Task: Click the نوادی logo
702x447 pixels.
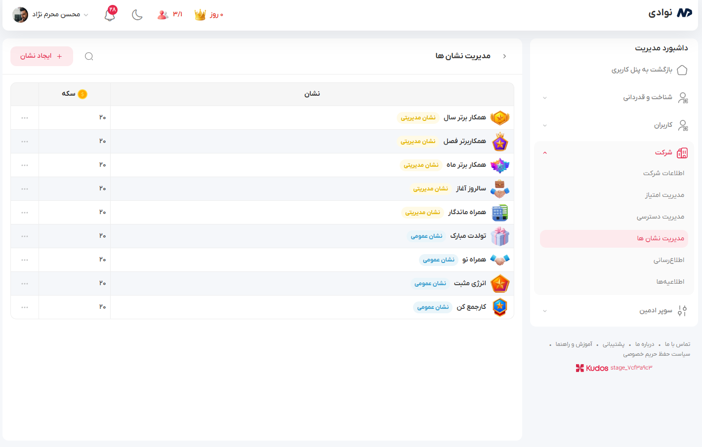Action: click(x=670, y=13)
